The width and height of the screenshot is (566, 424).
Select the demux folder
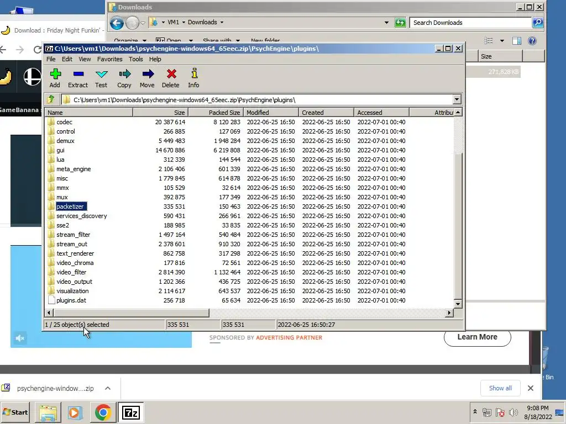[x=65, y=141]
